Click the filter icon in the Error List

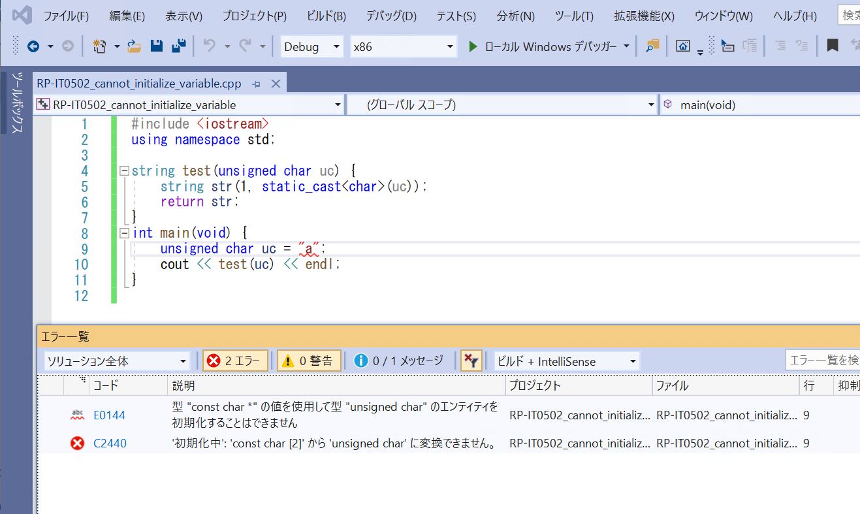[471, 360]
